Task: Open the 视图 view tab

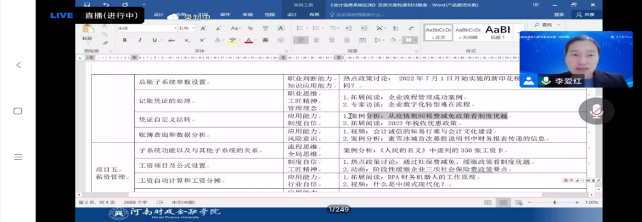Action: 270,15
